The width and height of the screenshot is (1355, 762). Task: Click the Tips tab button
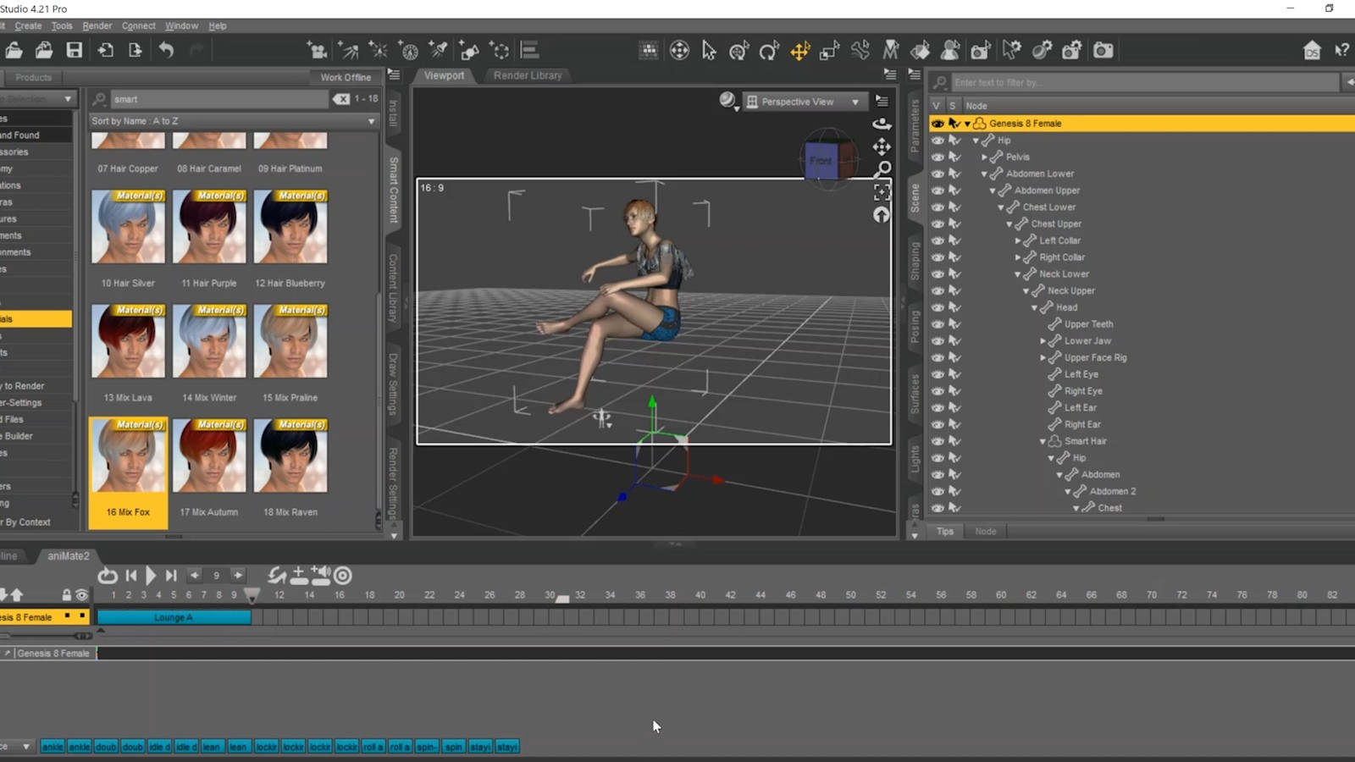945,532
